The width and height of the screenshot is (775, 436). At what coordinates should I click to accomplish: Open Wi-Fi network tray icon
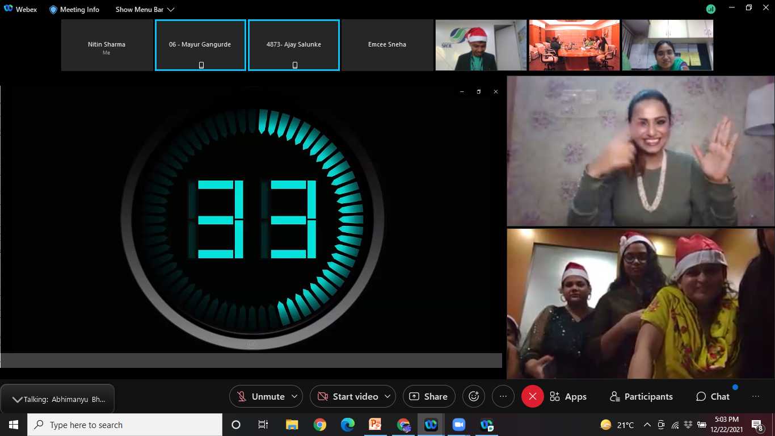[x=675, y=425]
